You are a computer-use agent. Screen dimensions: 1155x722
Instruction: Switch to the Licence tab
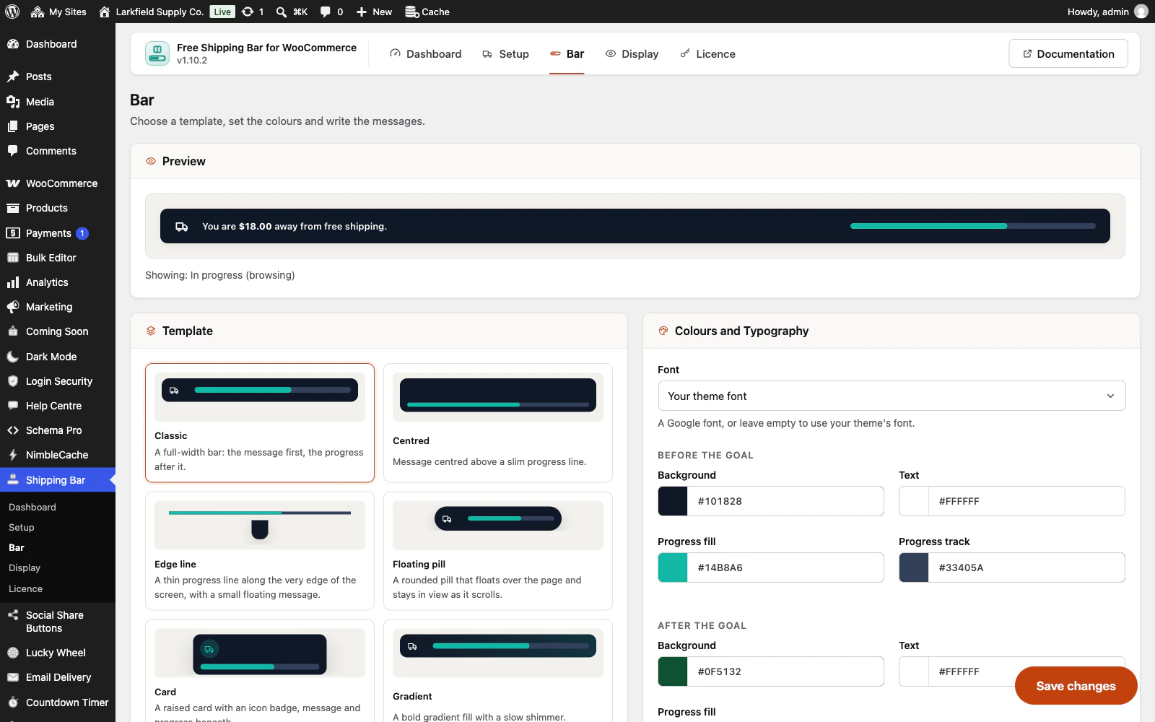coord(707,54)
